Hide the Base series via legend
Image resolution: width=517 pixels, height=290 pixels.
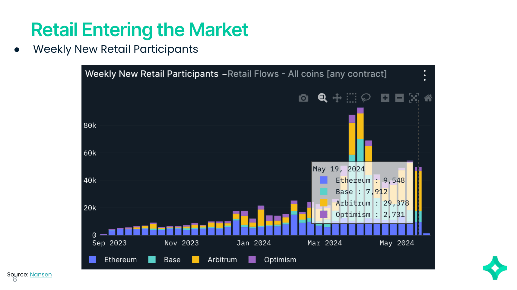pos(172,260)
